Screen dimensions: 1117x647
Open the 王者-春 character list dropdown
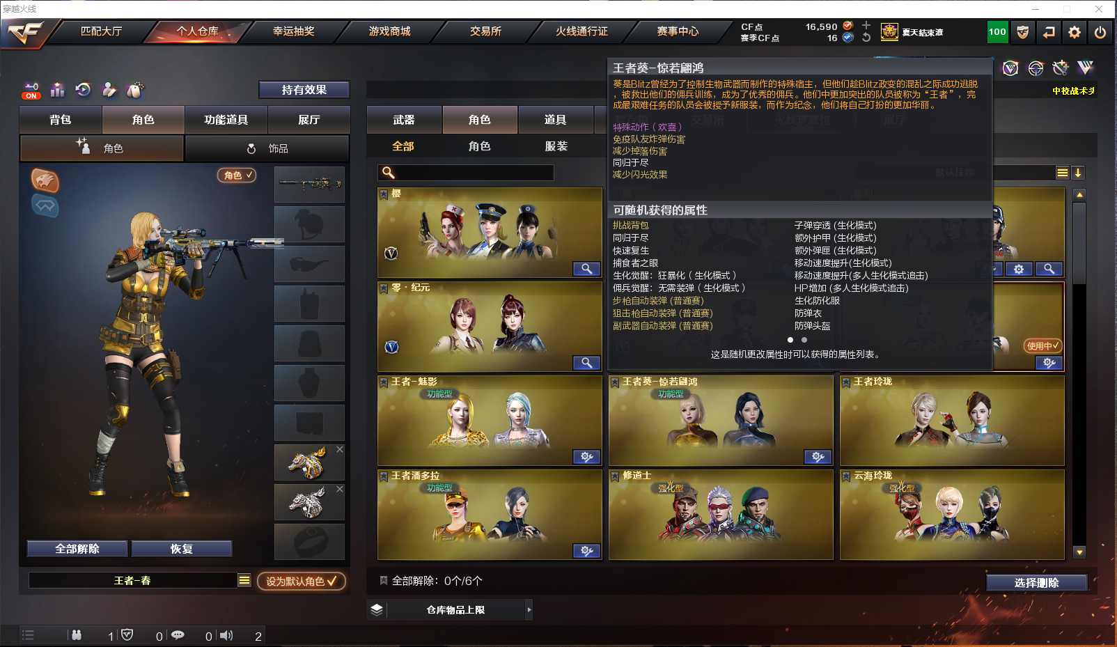pyautogui.click(x=244, y=580)
